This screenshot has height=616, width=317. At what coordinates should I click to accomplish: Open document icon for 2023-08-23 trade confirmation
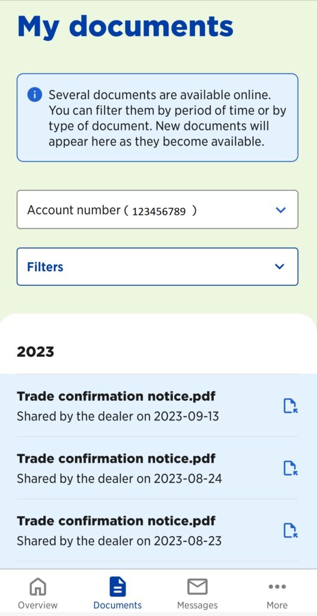[x=291, y=531]
